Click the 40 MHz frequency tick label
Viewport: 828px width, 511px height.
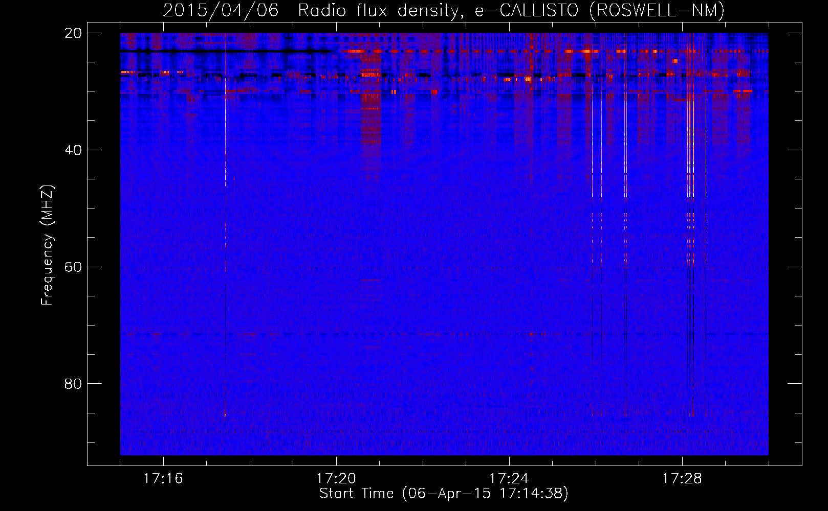click(x=73, y=150)
